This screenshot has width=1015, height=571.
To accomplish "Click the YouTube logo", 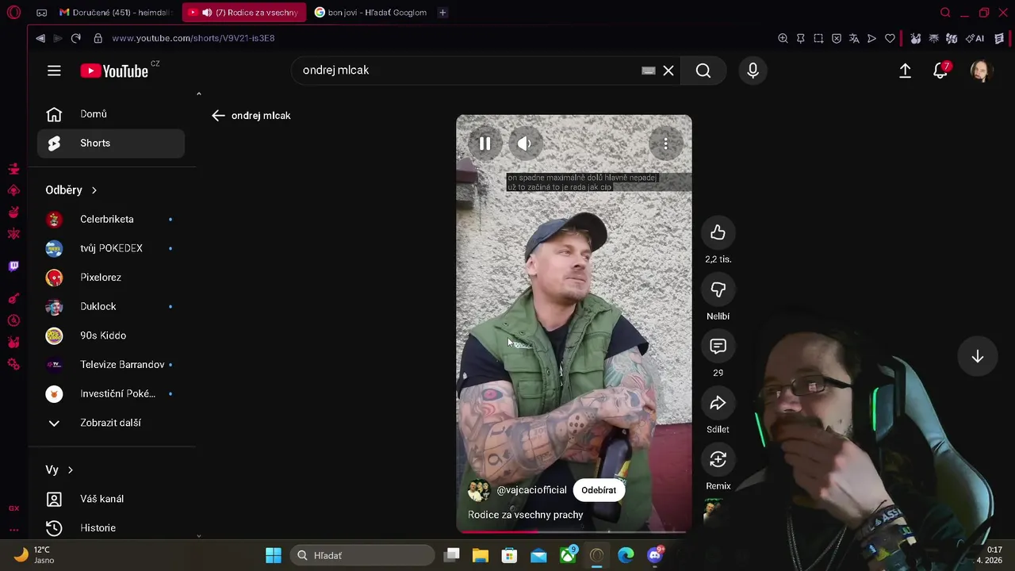I will coord(115,71).
